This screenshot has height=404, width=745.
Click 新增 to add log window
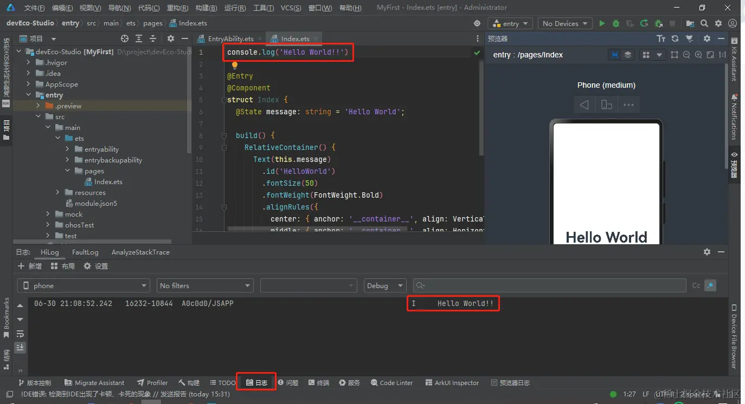click(30, 266)
